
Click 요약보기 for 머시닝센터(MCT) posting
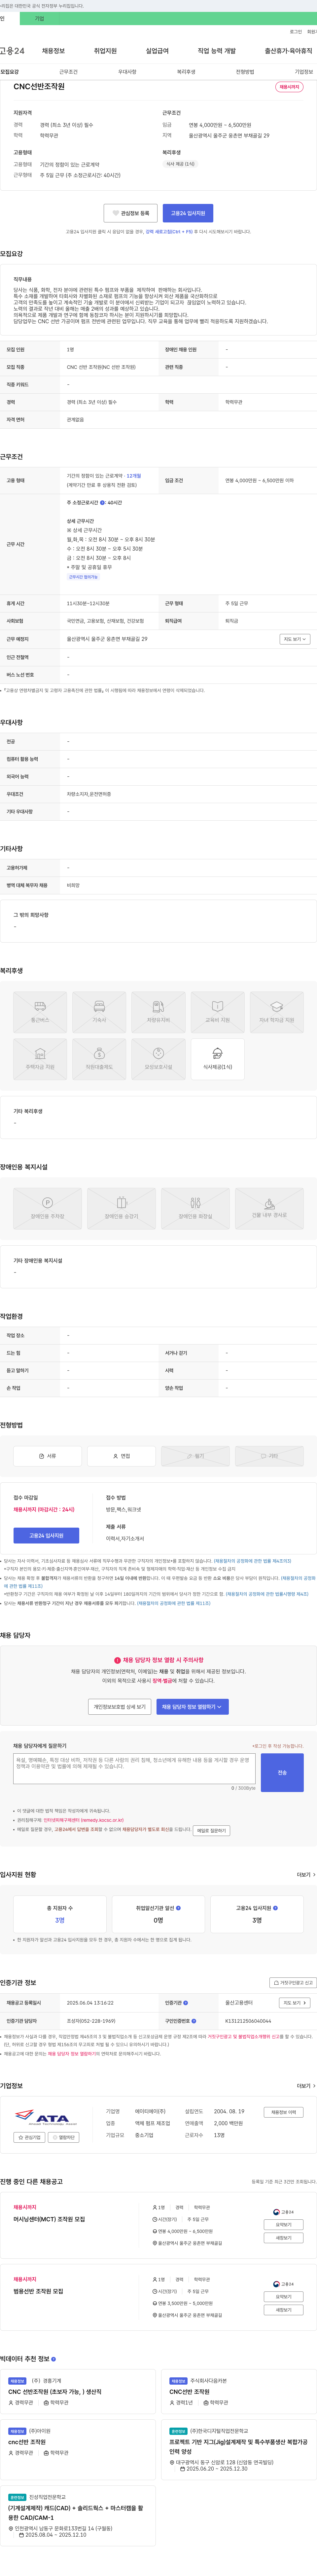point(284,2225)
